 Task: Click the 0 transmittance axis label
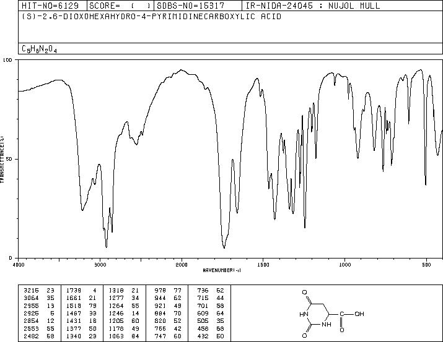[11, 258]
